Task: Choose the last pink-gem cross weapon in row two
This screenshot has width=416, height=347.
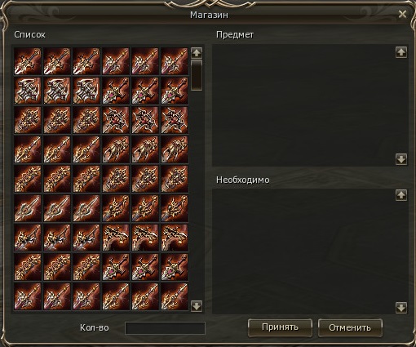Action: [175, 91]
